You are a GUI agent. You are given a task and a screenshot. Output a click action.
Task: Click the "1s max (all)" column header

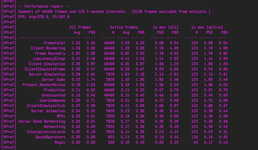click(165, 27)
